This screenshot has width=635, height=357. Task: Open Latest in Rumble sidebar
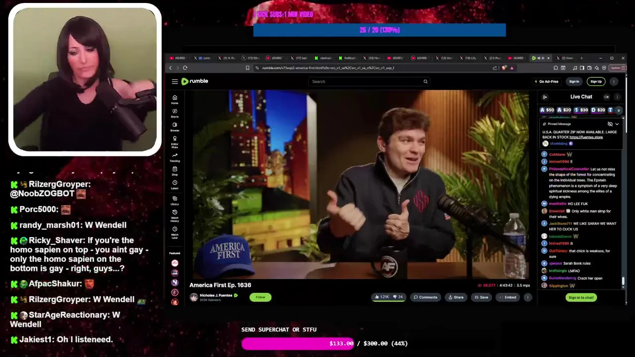click(175, 185)
